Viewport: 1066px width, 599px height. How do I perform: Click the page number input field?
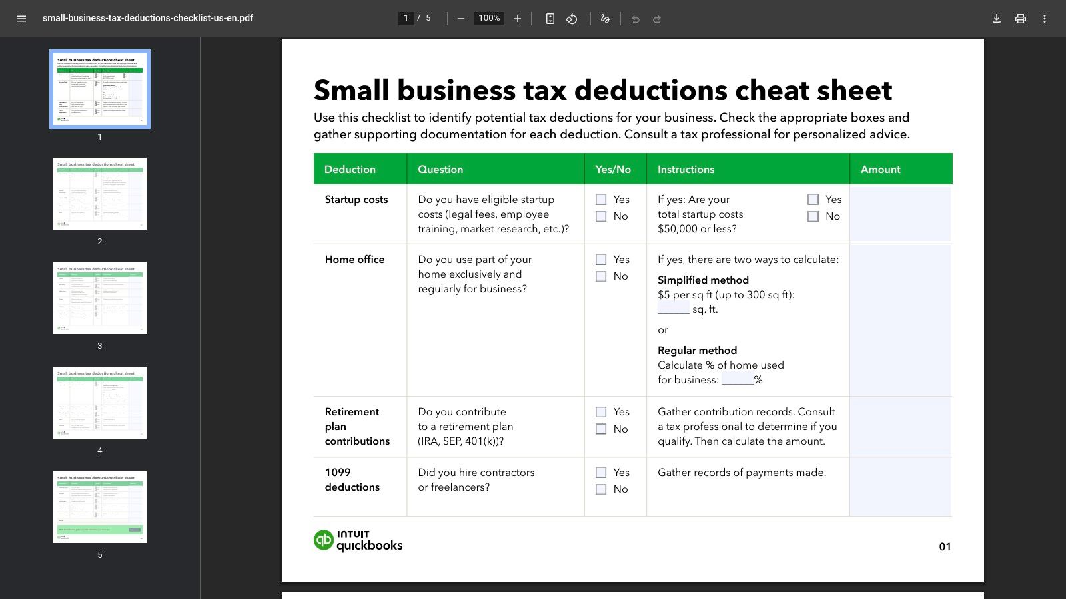pos(406,18)
